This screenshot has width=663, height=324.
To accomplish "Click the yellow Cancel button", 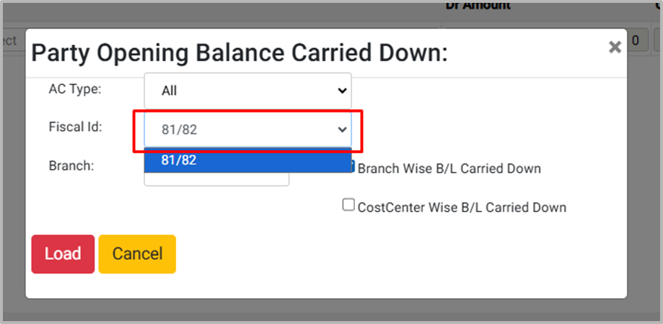I will pos(137,254).
